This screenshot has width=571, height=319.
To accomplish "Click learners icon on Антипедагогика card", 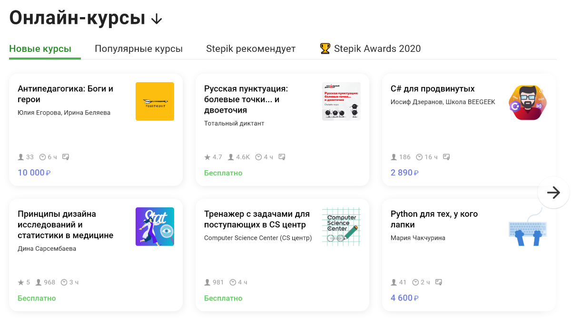I will point(20,157).
